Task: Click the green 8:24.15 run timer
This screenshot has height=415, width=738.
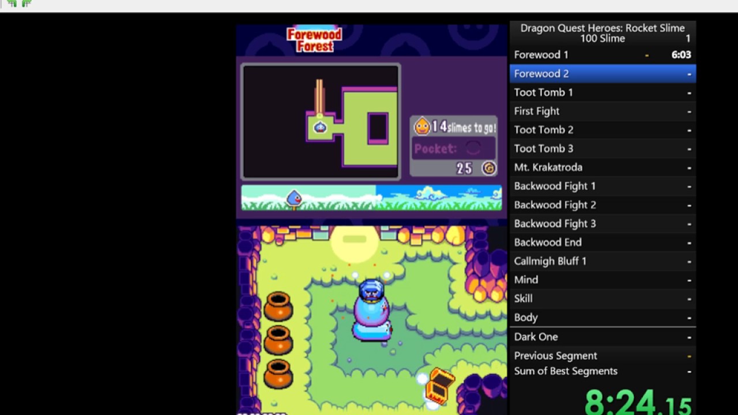Action: click(x=638, y=401)
